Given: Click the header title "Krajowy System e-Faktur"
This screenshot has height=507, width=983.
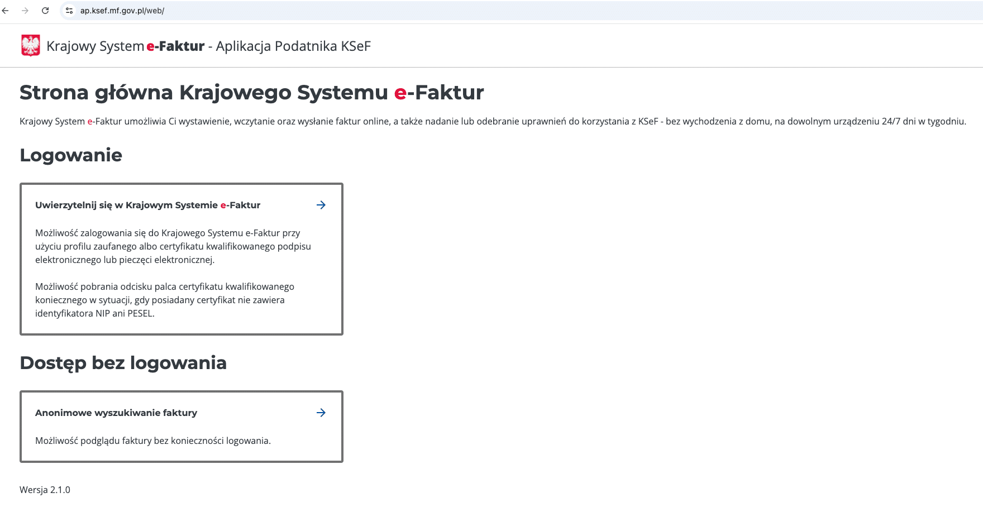Looking at the screenshot, I should 125,46.
